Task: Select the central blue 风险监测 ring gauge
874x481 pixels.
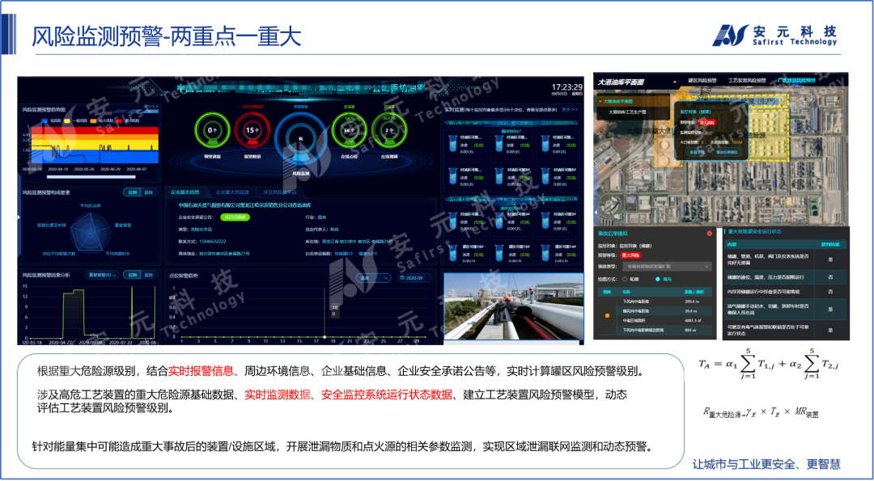Action: click(301, 139)
